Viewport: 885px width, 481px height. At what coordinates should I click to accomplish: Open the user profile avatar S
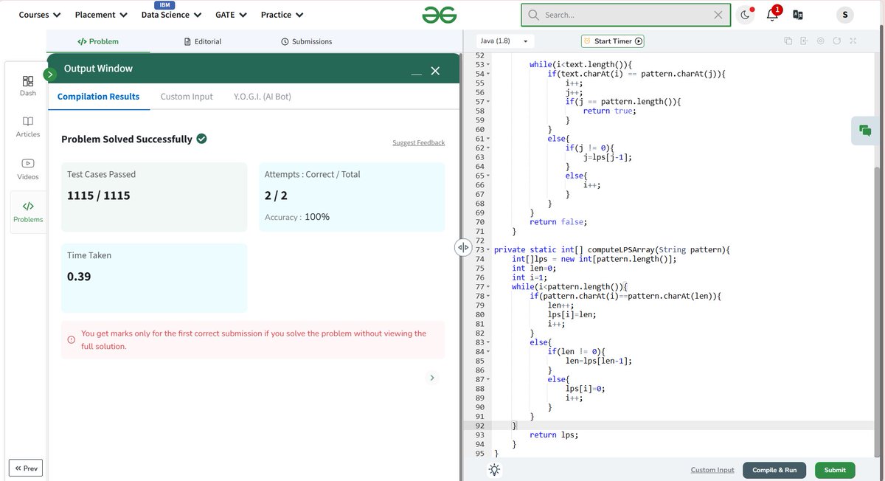(845, 15)
